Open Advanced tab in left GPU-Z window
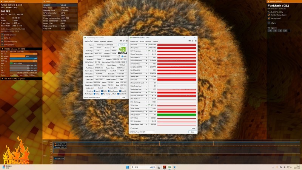This screenshot has width=302, height=170. tap(103, 41)
